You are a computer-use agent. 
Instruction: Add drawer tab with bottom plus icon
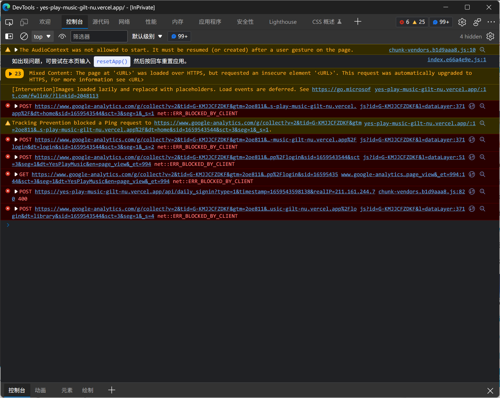pyautogui.click(x=112, y=390)
